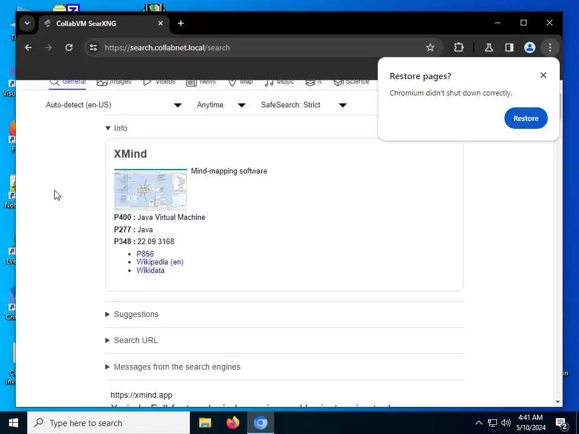This screenshot has width=579, height=434.
Task: Reload the page with the refresh icon
Action: pyautogui.click(x=69, y=47)
